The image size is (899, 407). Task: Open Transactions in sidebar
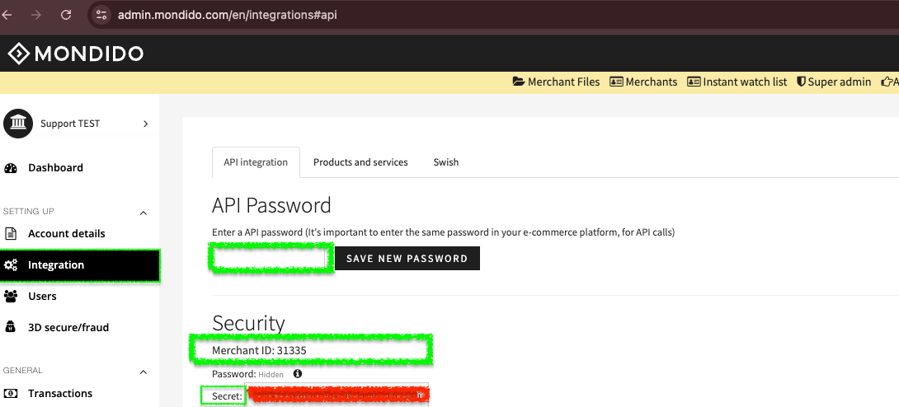point(60,393)
